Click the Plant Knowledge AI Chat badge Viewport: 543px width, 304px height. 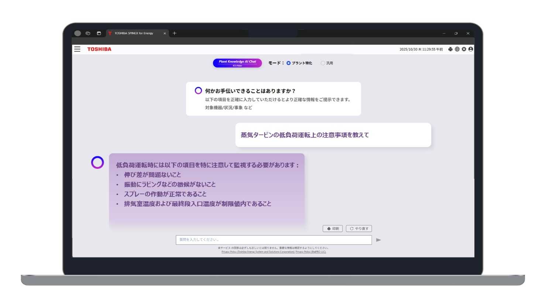pos(237,63)
